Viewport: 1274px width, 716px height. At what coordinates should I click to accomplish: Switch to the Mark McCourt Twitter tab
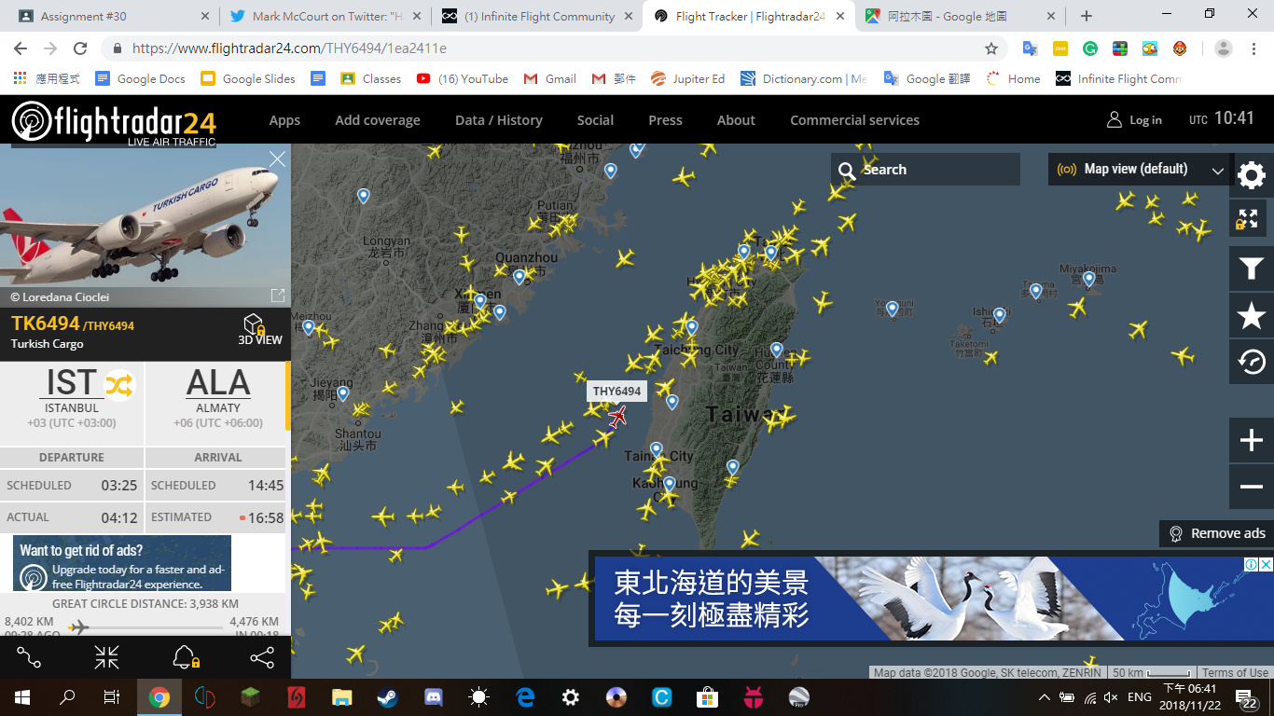(326, 16)
